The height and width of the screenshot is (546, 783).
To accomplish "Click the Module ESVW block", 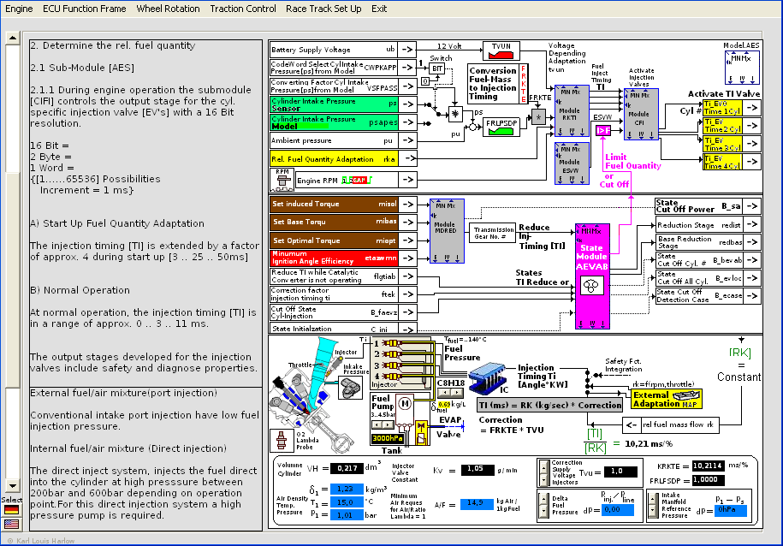I will click(572, 163).
